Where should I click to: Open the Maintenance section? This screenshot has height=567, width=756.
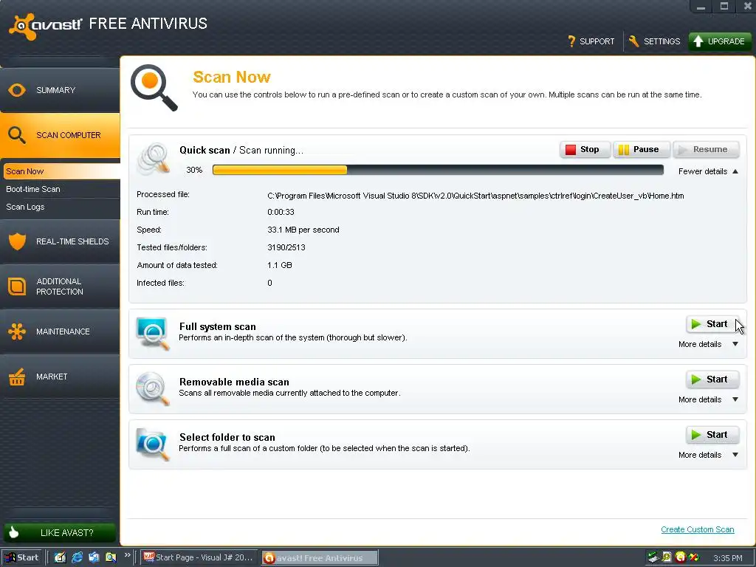[60, 331]
